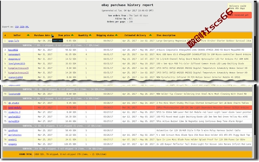Select the Item description column header

pyautogui.click(x=166, y=35)
